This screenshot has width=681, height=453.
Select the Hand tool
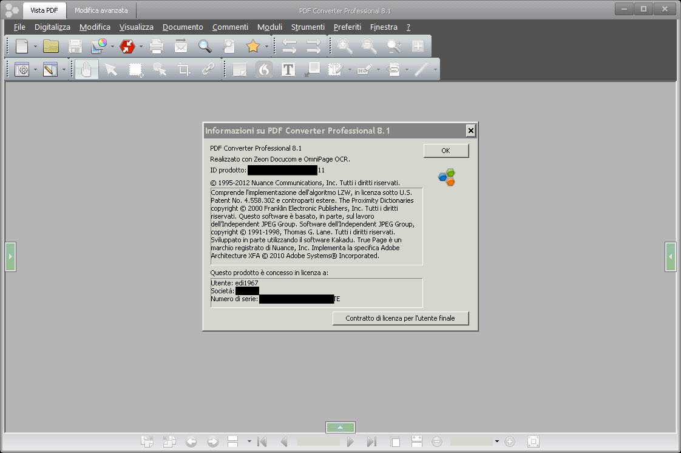(x=86, y=69)
